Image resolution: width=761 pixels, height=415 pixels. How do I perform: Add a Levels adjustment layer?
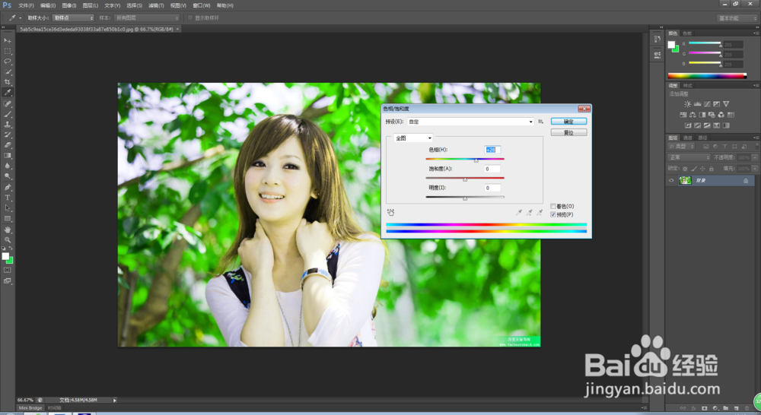697,103
